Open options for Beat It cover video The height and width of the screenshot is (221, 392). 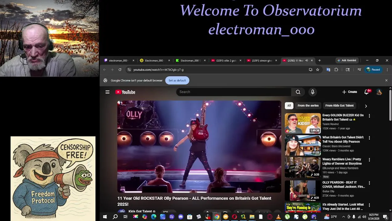click(x=369, y=183)
